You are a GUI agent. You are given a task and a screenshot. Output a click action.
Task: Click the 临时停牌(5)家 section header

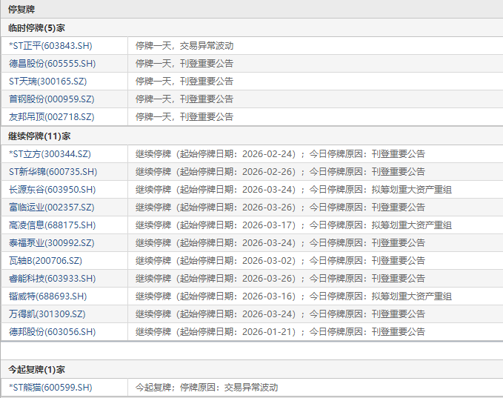37,28
